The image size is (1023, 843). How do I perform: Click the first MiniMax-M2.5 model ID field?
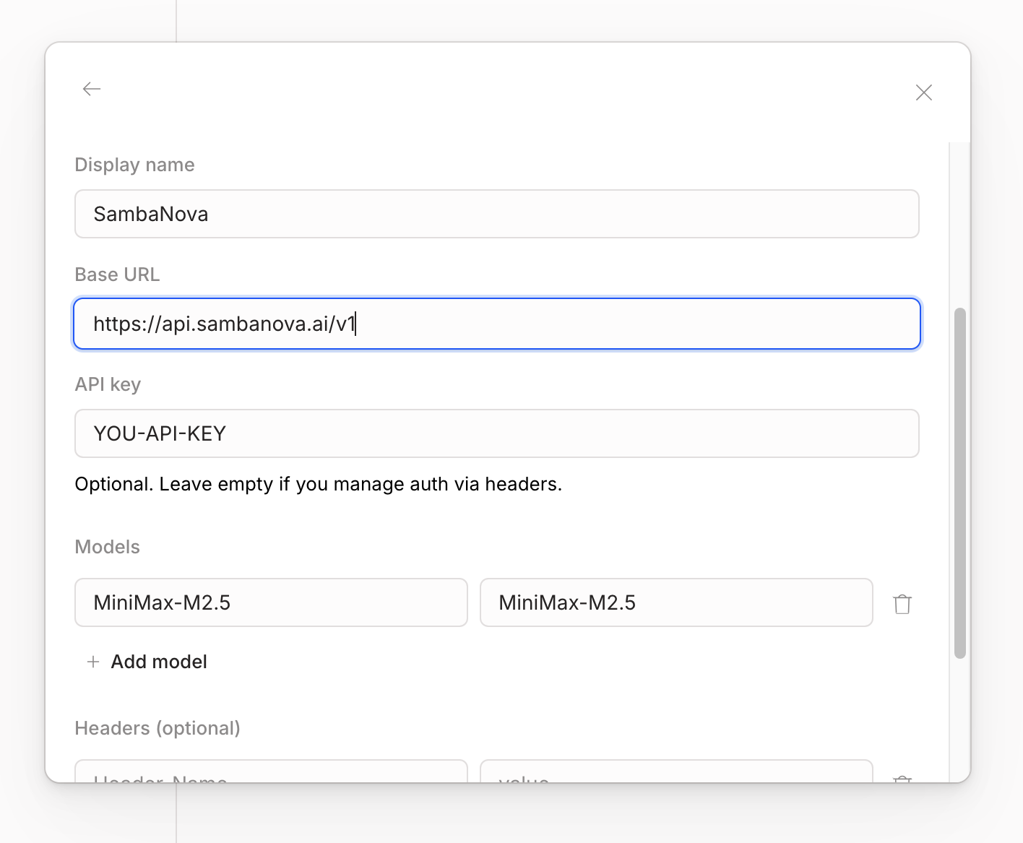pyautogui.click(x=270, y=602)
